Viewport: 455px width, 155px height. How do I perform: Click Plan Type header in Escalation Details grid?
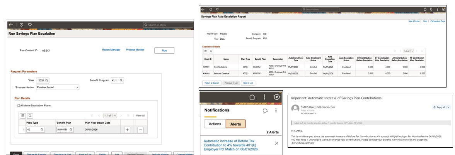tap(245, 59)
